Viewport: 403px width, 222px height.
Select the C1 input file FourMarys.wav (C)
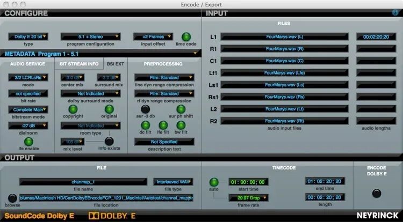pos(284,61)
